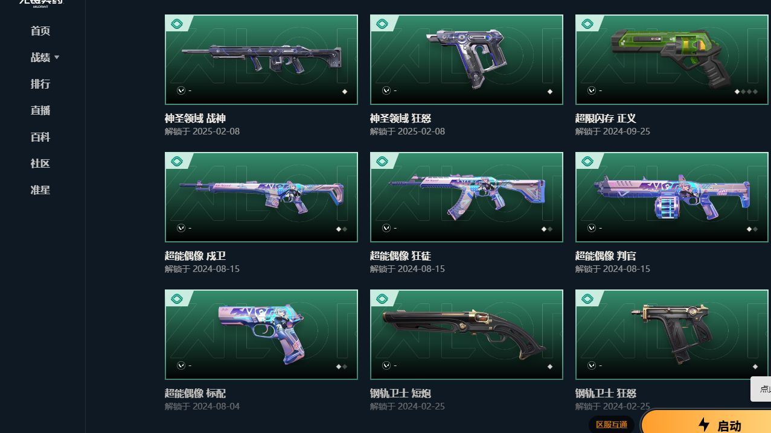This screenshot has width=771, height=433.
Task: Go to the 排行 rankings section
Action: coord(40,84)
